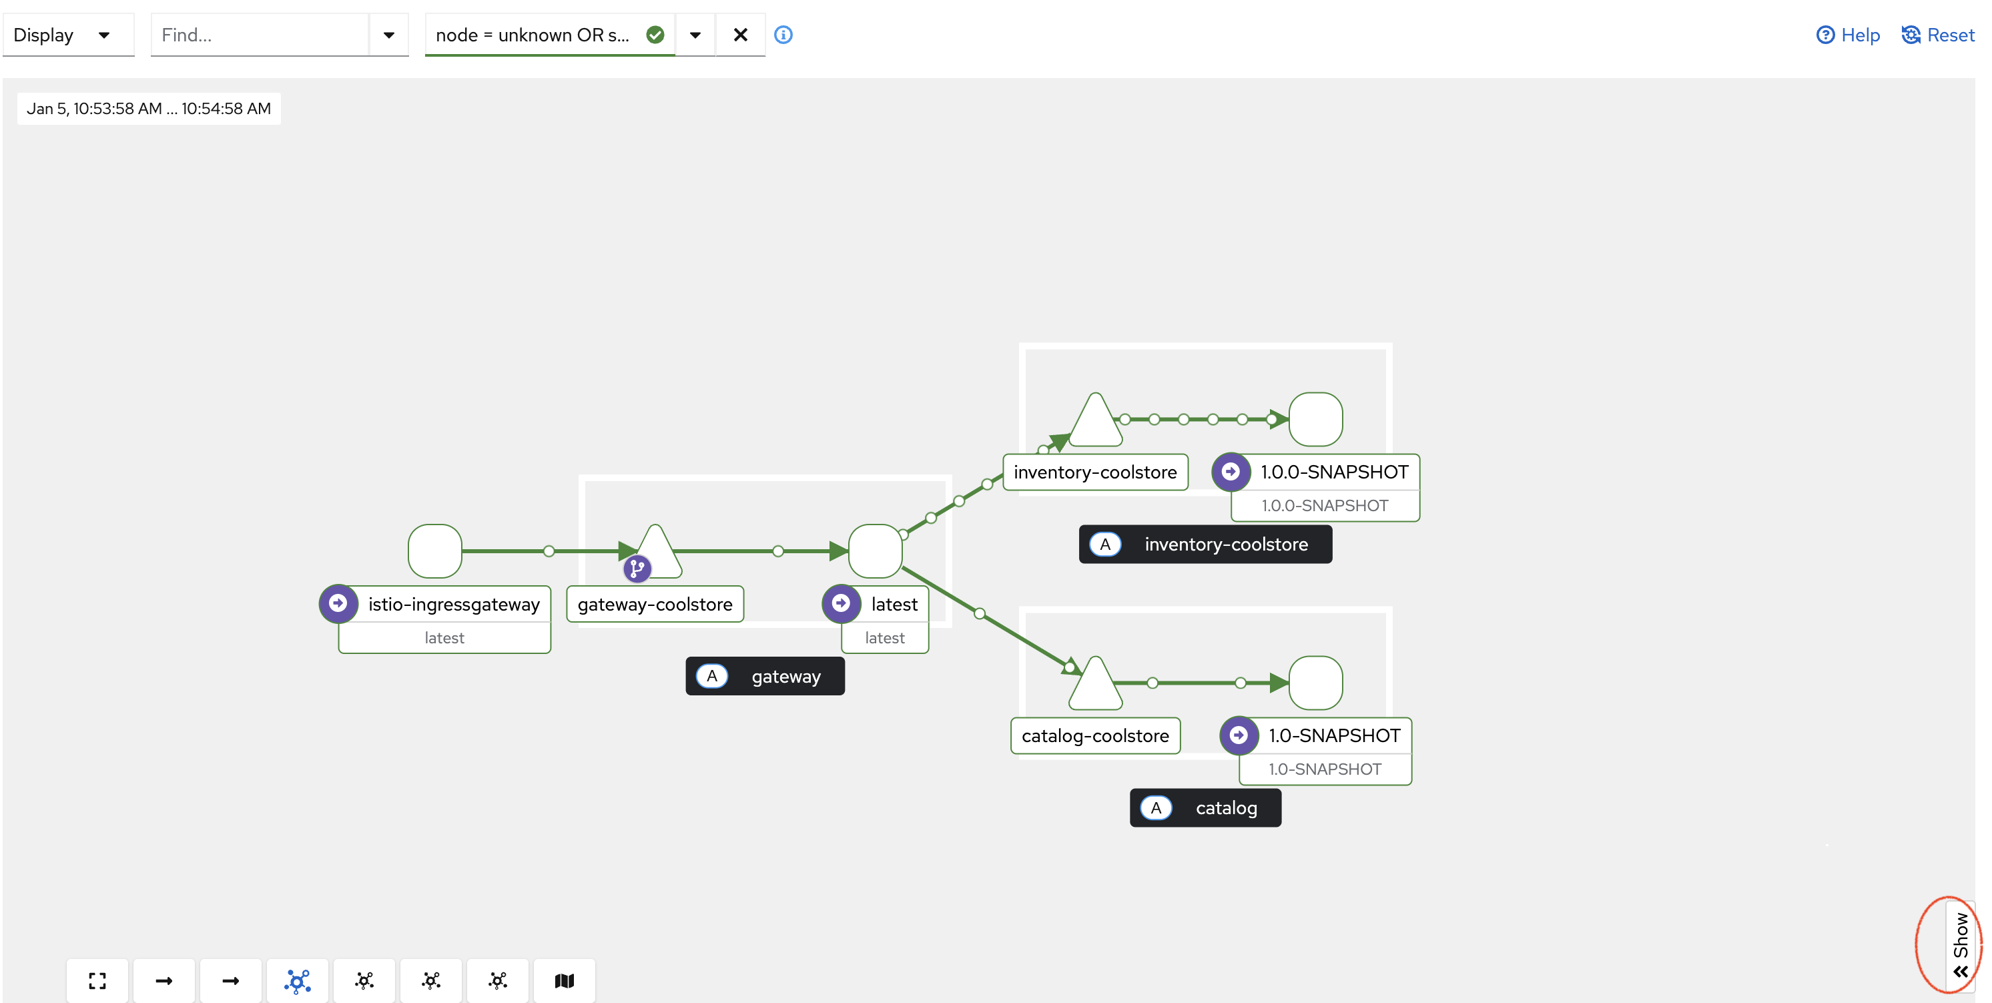Expand the Find presets dropdown arrow
The height and width of the screenshot is (1003, 1992).
[388, 35]
